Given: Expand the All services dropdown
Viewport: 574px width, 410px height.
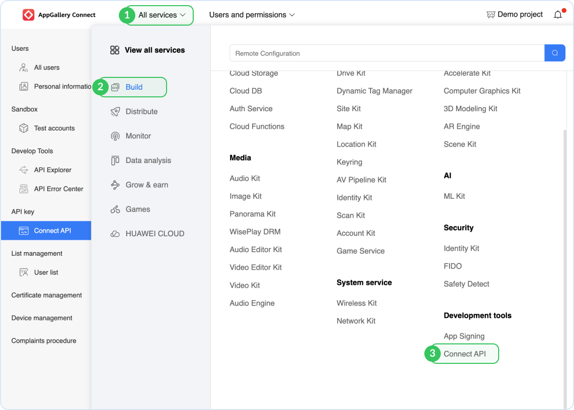Looking at the screenshot, I should click(x=162, y=15).
